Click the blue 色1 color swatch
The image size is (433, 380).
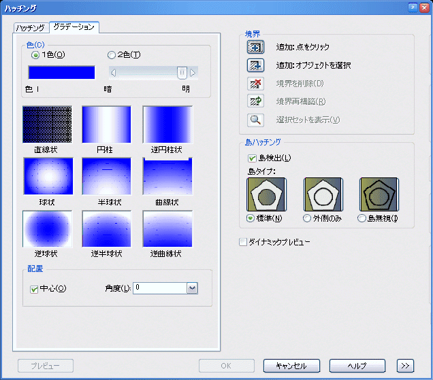point(61,73)
